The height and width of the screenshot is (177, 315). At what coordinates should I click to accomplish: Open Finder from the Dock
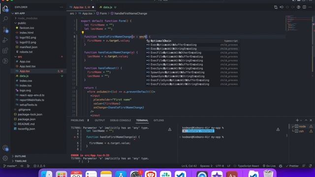click(x=46, y=175)
